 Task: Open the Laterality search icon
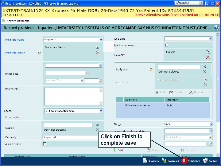pos(205,80)
